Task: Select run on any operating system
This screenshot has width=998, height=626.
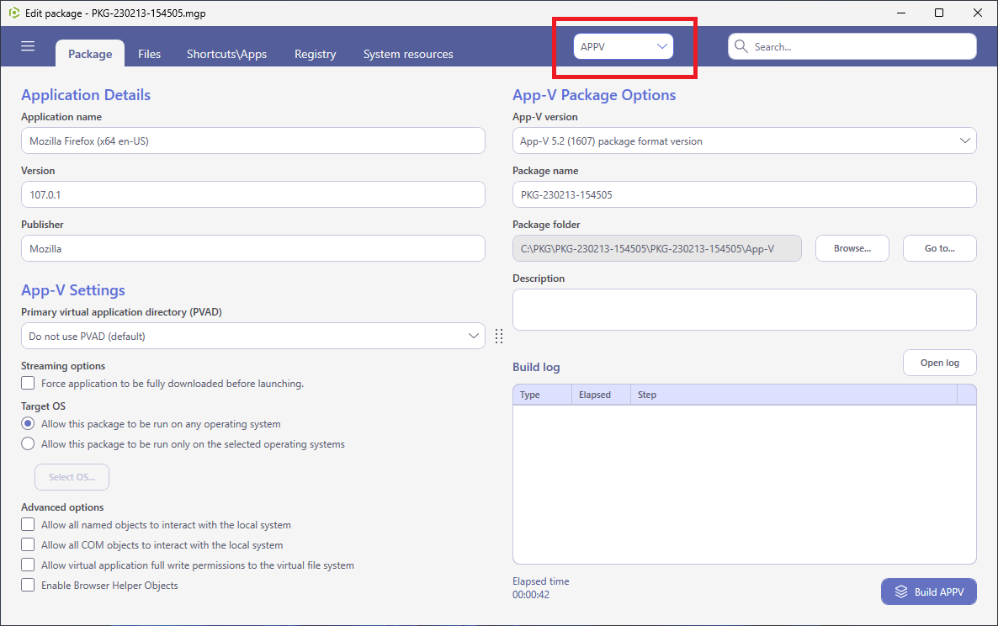Action: click(x=28, y=424)
